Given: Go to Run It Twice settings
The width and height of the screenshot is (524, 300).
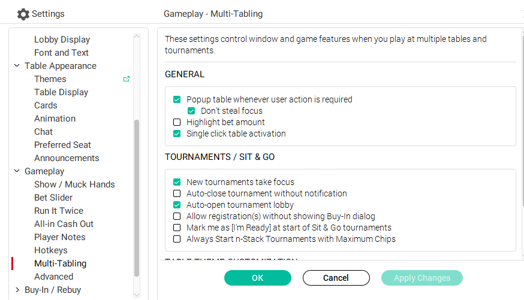Looking at the screenshot, I should click(59, 211).
